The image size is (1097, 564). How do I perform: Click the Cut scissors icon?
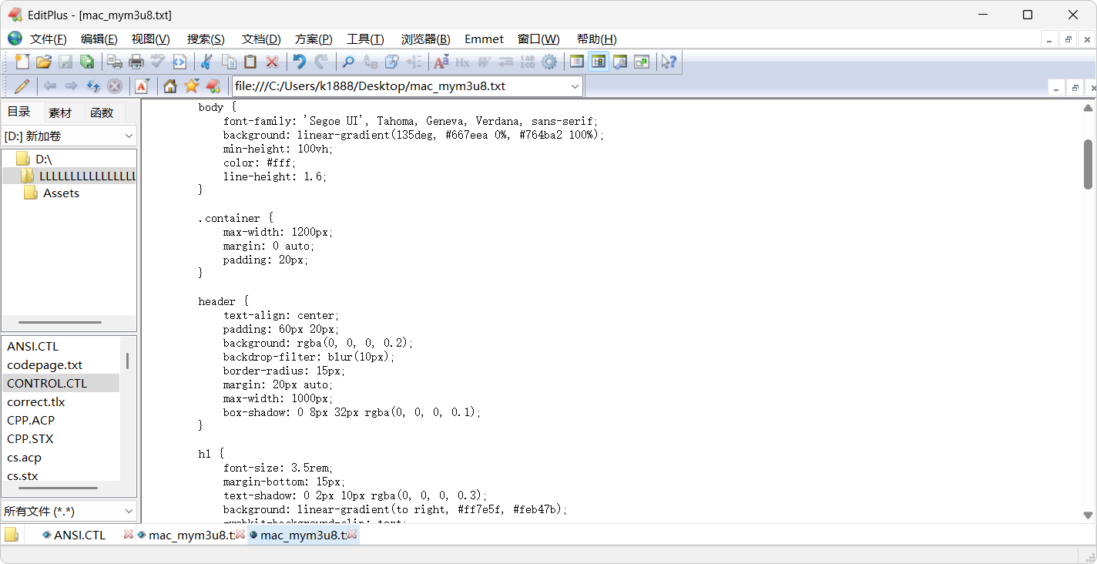pos(206,62)
